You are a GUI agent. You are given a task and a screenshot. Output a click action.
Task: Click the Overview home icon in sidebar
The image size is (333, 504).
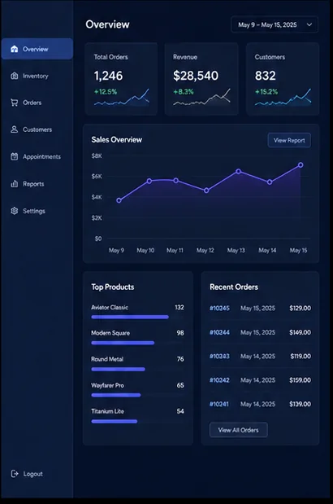click(x=14, y=49)
